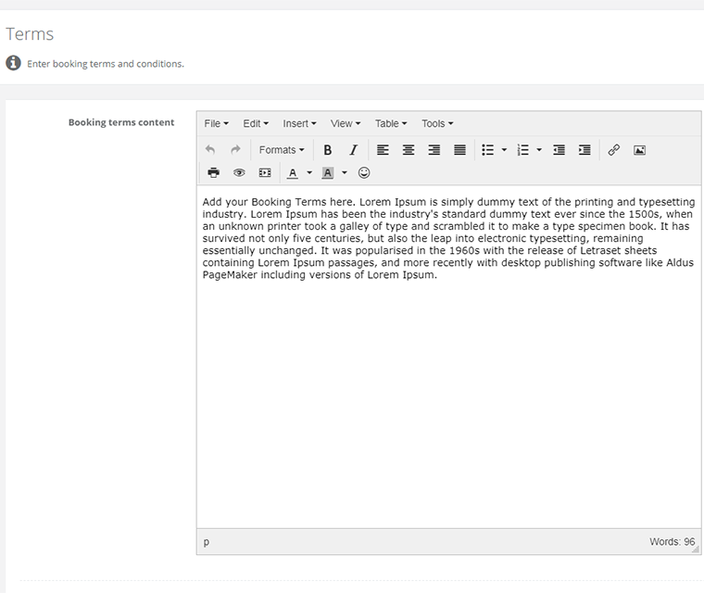Image resolution: width=704 pixels, height=593 pixels.
Task: Expand bullet list style arrow
Action: [x=504, y=149]
